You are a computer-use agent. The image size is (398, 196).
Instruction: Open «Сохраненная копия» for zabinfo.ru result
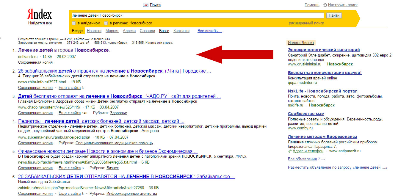[x=35, y=194]
